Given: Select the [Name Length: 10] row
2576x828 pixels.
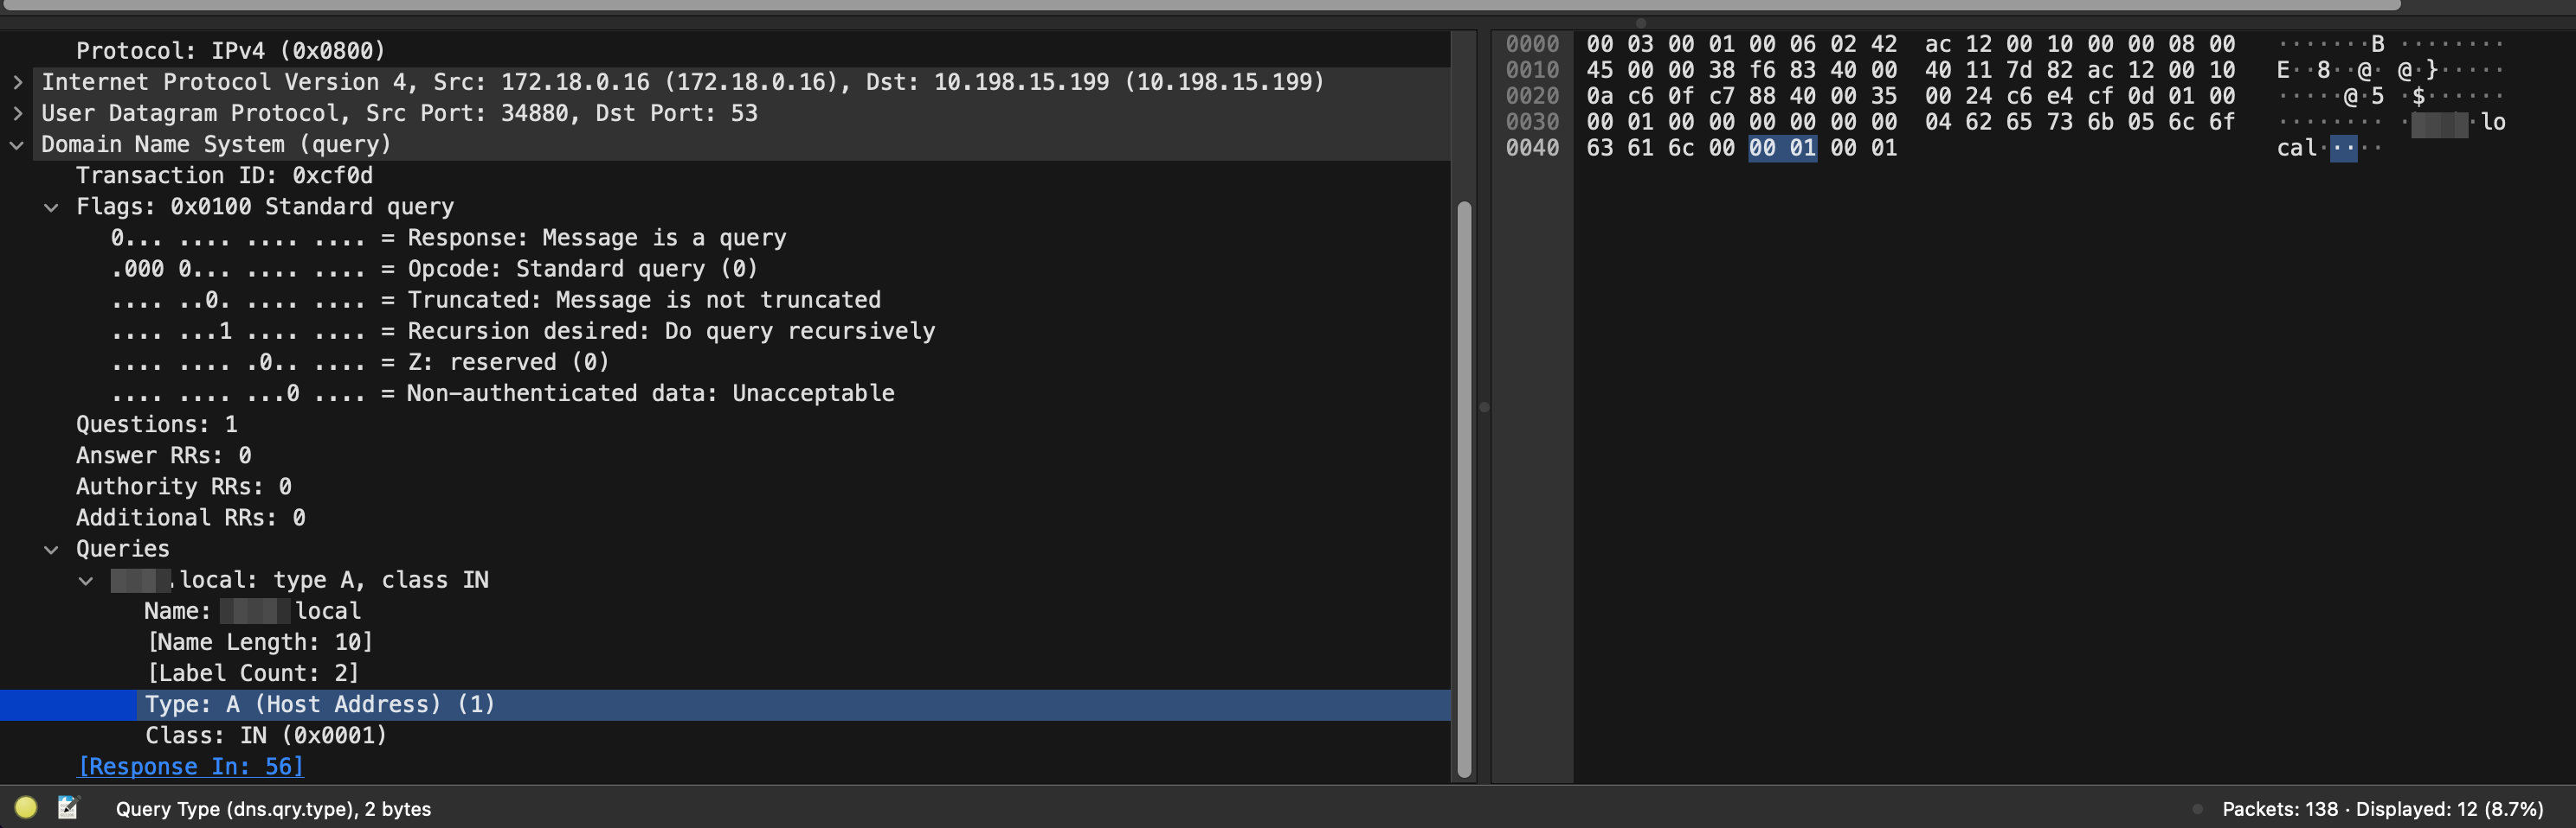Looking at the screenshot, I should click(725, 642).
